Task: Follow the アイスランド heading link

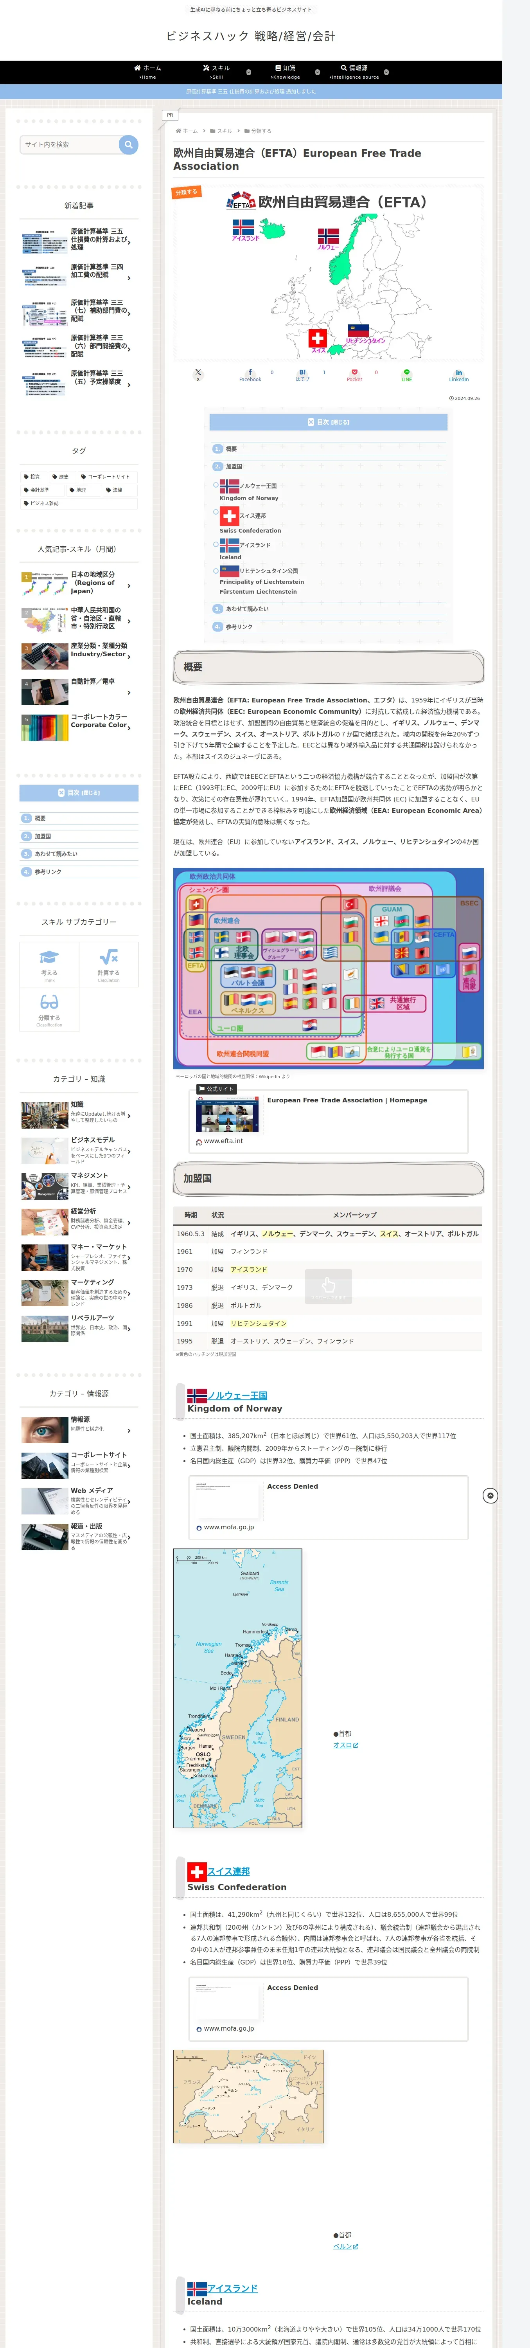Action: click(x=232, y=2289)
